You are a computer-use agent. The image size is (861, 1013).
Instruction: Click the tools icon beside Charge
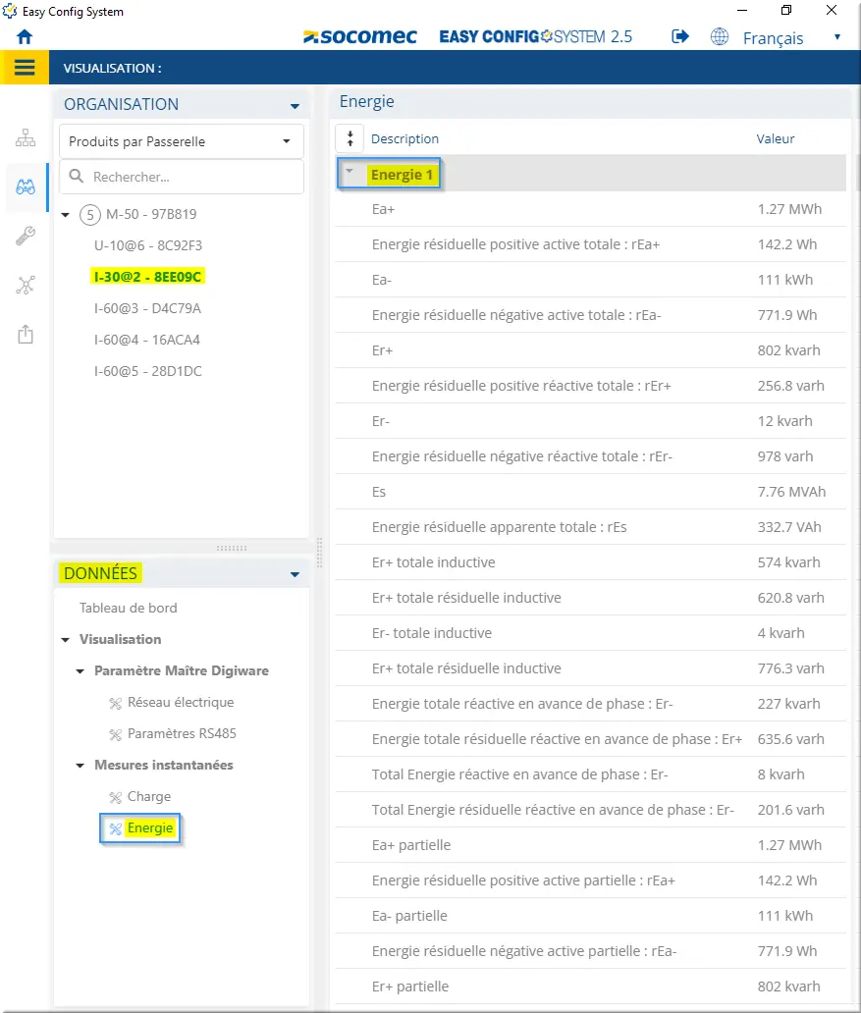[x=116, y=797]
